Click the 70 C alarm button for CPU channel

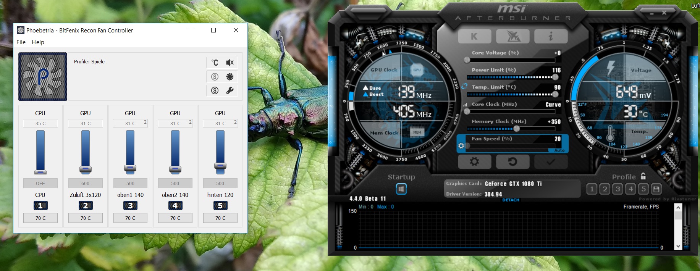pyautogui.click(x=40, y=218)
